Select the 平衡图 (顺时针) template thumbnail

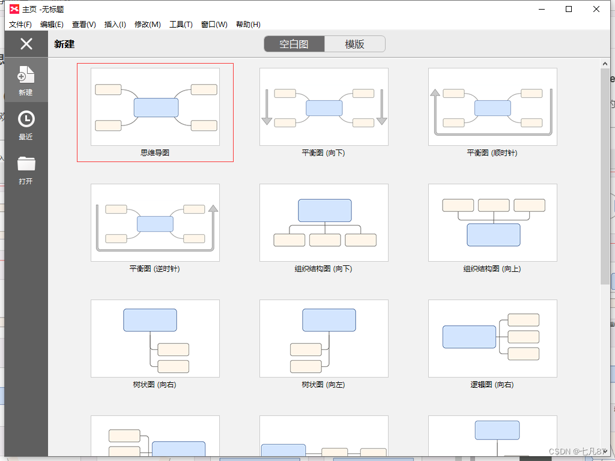tap(492, 107)
